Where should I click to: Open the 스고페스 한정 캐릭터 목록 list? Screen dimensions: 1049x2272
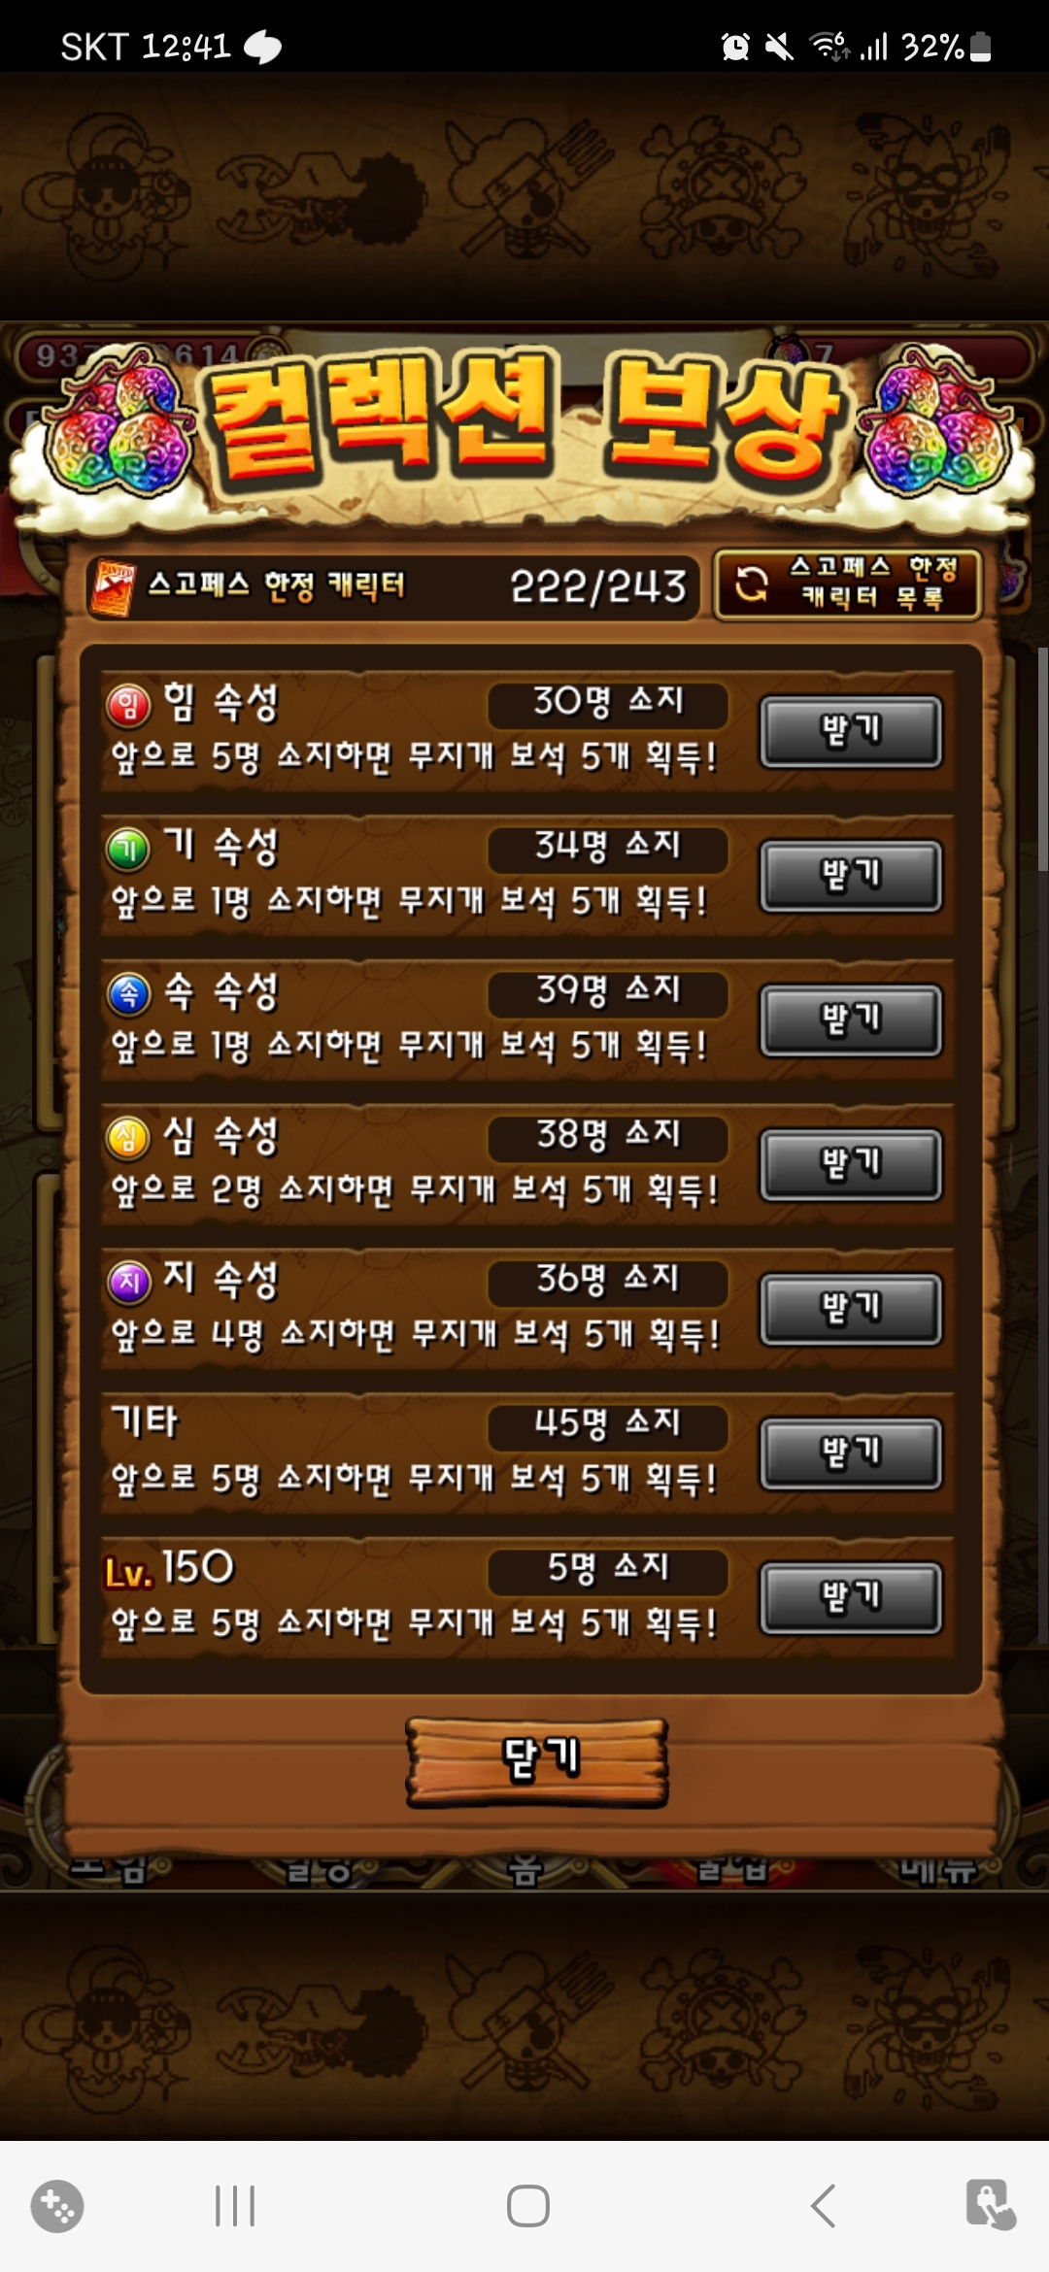tap(847, 584)
